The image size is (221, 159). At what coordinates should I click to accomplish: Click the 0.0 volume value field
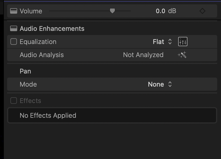point(160,11)
